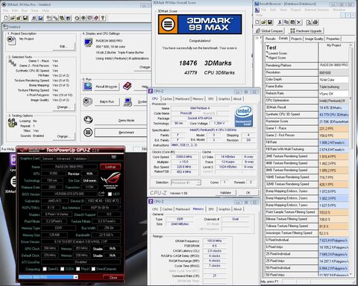The width and height of the screenshot is (358, 286).
Task: Click Result Browser icon in Run section
Action: coord(87,86)
